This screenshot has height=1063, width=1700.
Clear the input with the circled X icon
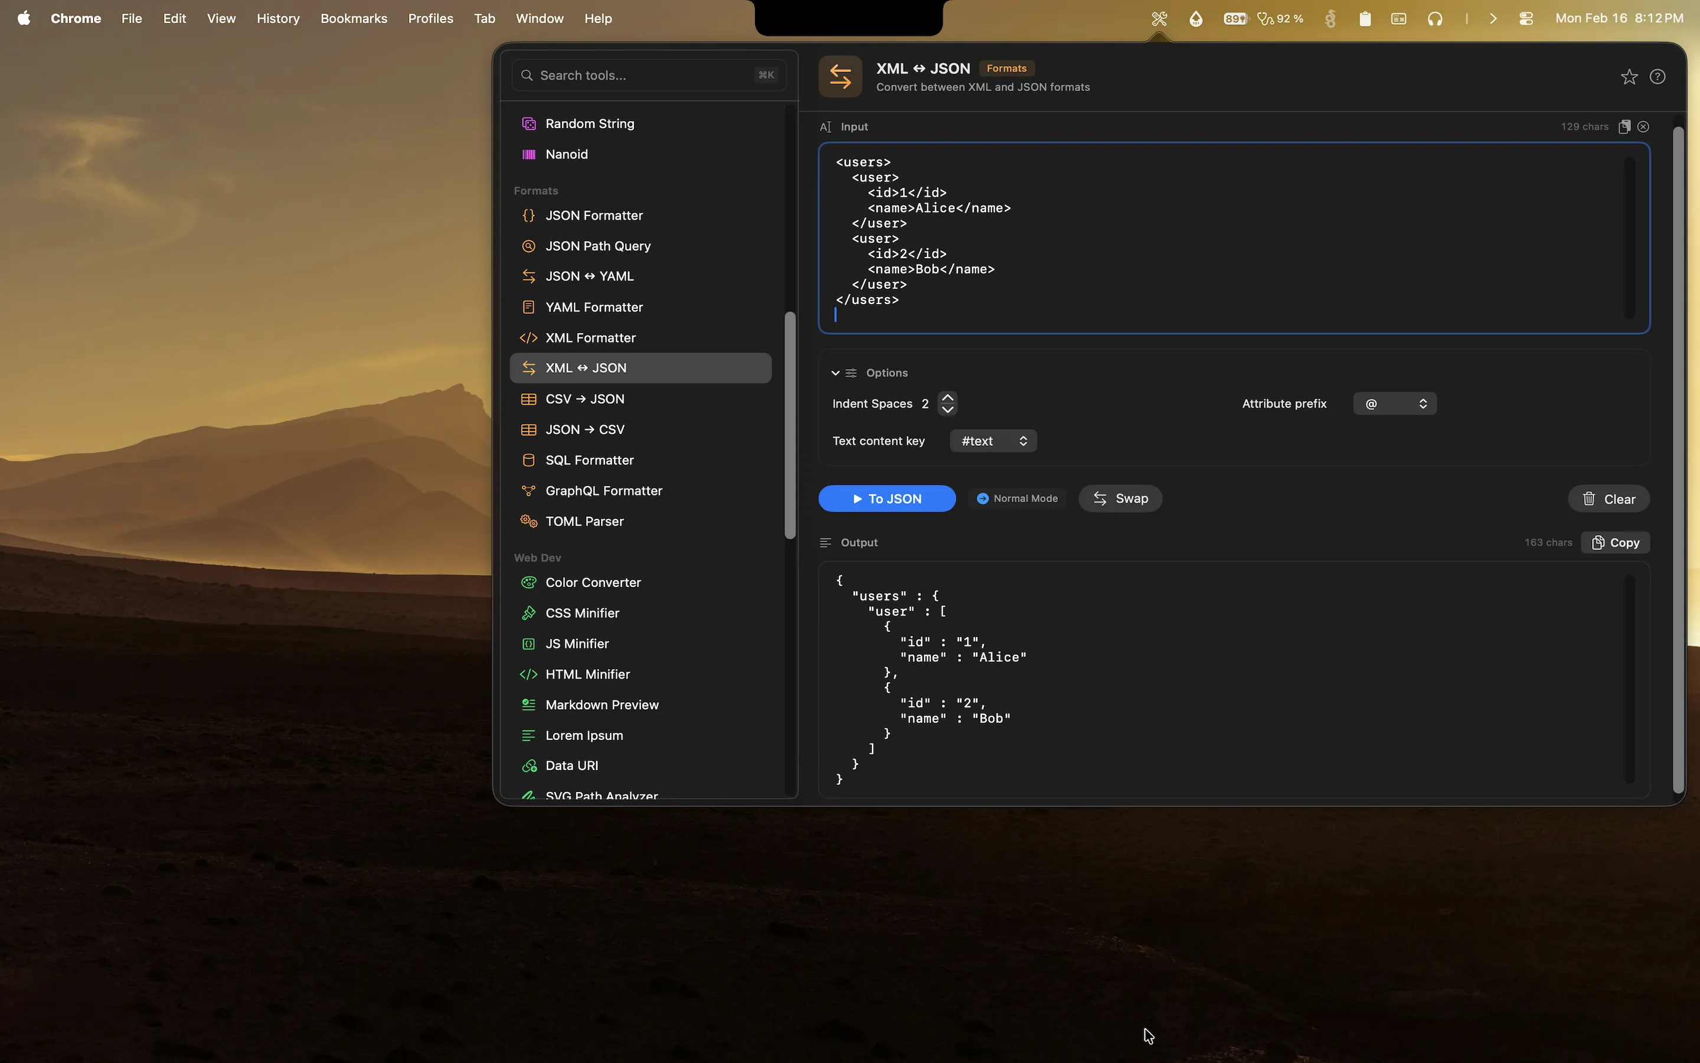tap(1643, 126)
